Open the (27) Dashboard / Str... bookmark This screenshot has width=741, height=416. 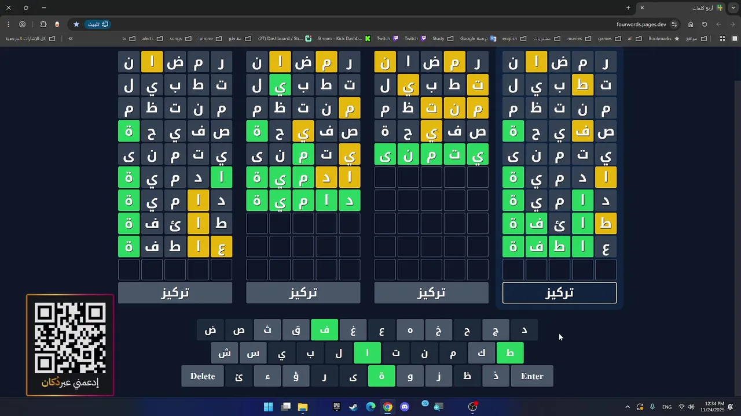pyautogui.click(x=284, y=39)
